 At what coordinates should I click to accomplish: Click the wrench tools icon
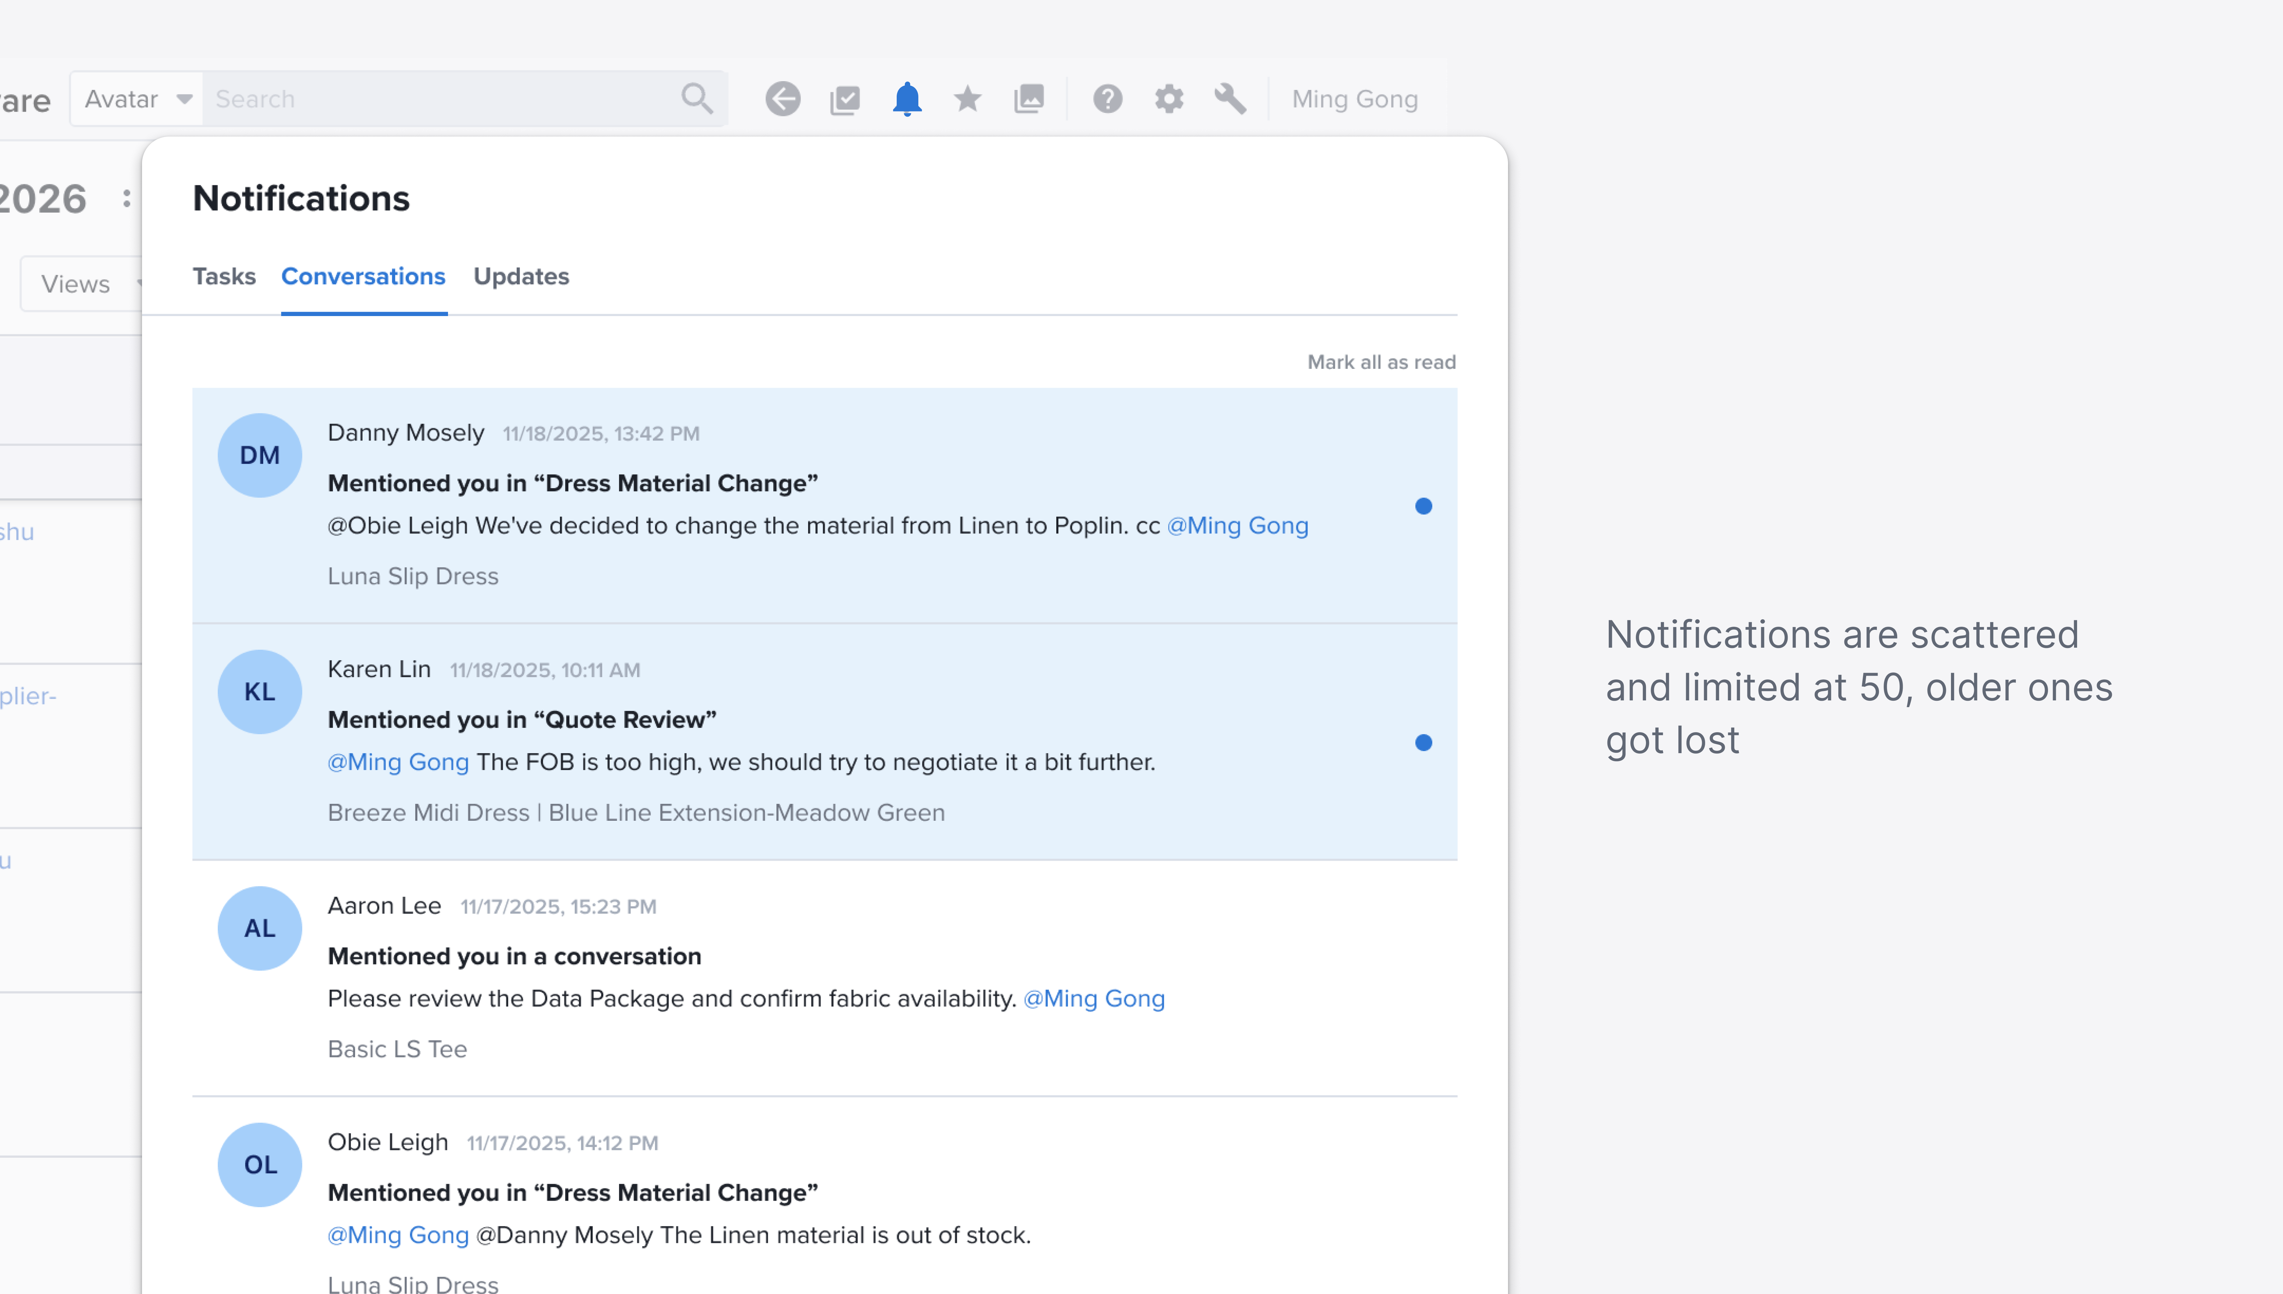click(x=1230, y=99)
